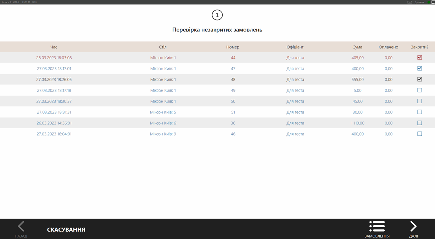This screenshot has width=435, height=239.
Task: Uncheck close checkbox for order 47
Action: [x=419, y=68]
